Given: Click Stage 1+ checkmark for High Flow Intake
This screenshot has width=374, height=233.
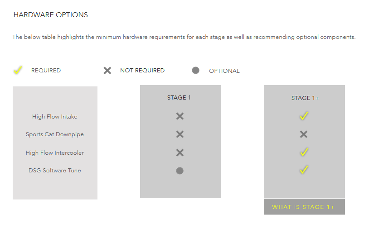Looking at the screenshot, I should [304, 116].
